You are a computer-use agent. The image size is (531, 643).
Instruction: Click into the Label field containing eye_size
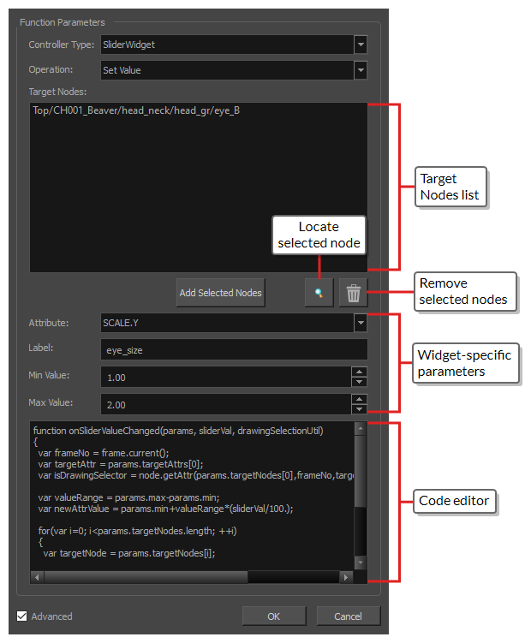tap(233, 349)
